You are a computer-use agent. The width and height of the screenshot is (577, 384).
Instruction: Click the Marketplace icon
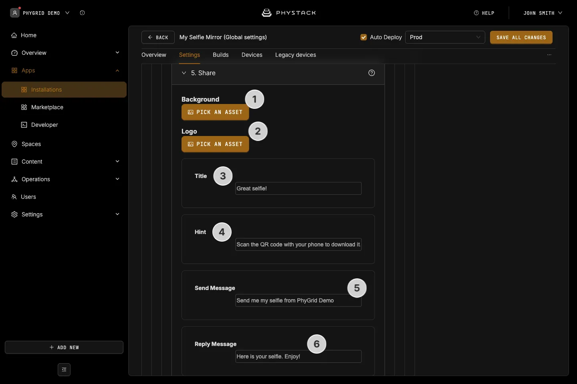pos(24,107)
